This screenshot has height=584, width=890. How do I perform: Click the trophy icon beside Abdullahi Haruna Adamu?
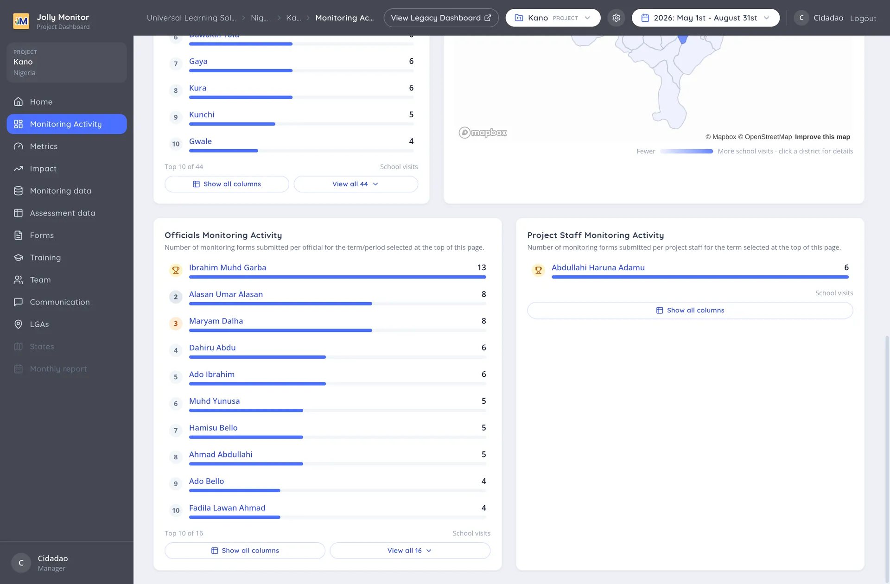[538, 270]
